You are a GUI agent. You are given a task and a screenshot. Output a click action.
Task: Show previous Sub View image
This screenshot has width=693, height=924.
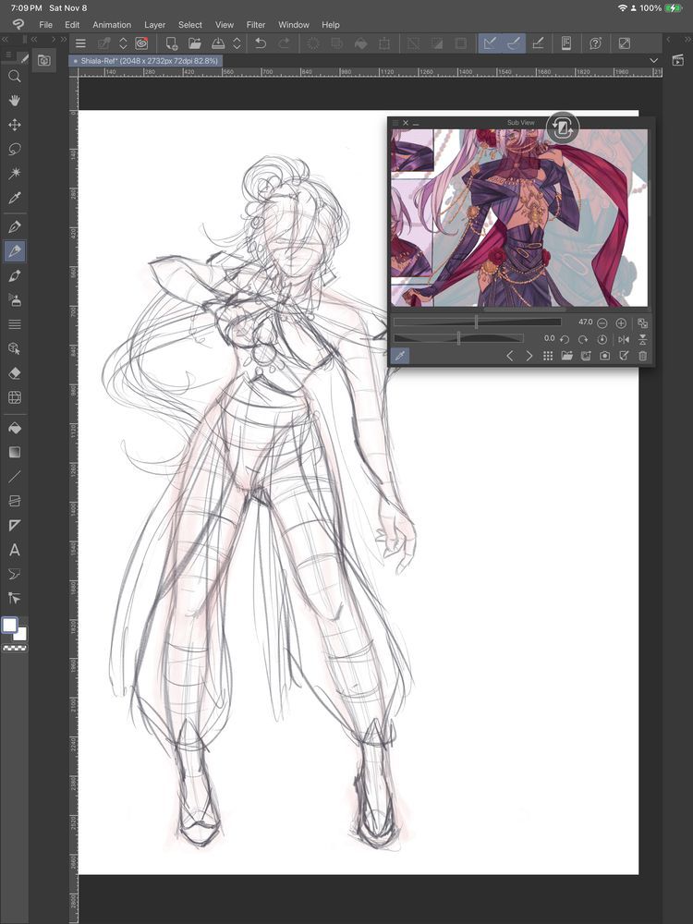[x=510, y=356]
